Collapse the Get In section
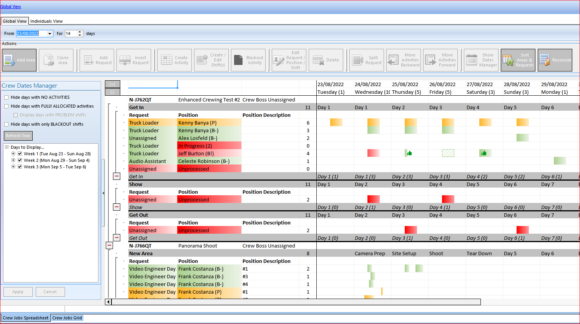 pos(117,176)
